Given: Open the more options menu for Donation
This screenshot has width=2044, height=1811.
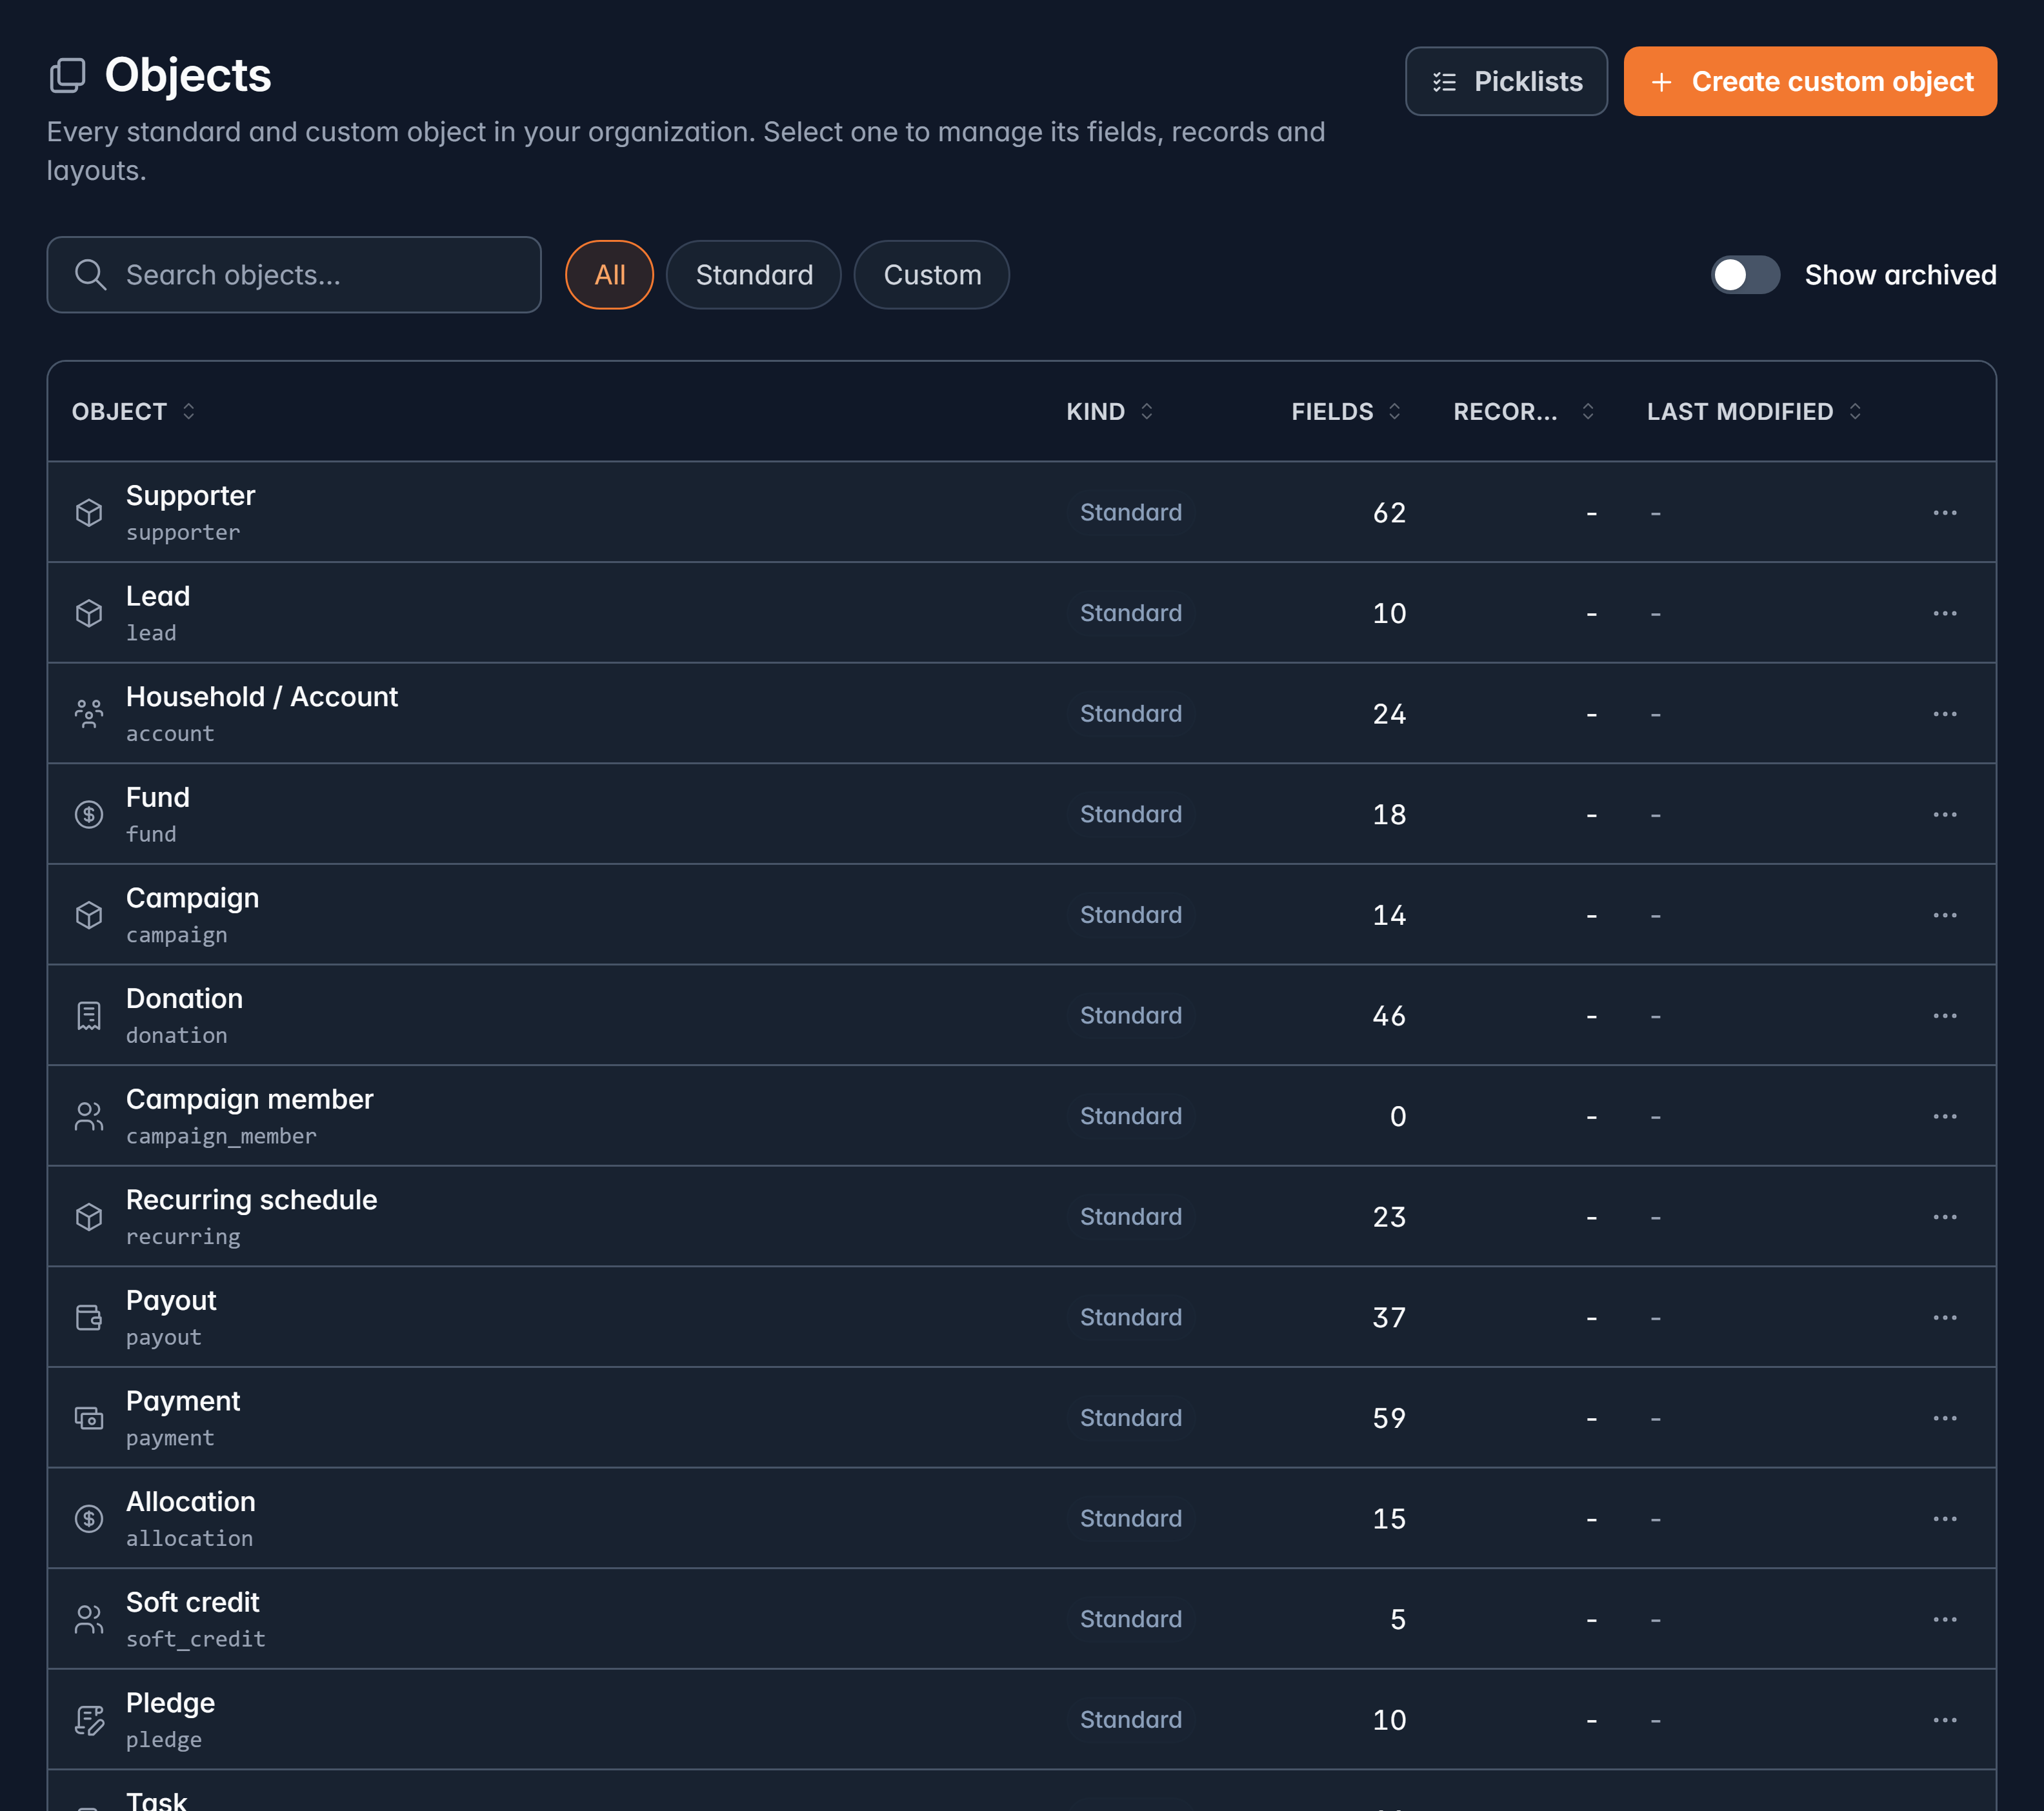Looking at the screenshot, I should tap(1944, 1015).
